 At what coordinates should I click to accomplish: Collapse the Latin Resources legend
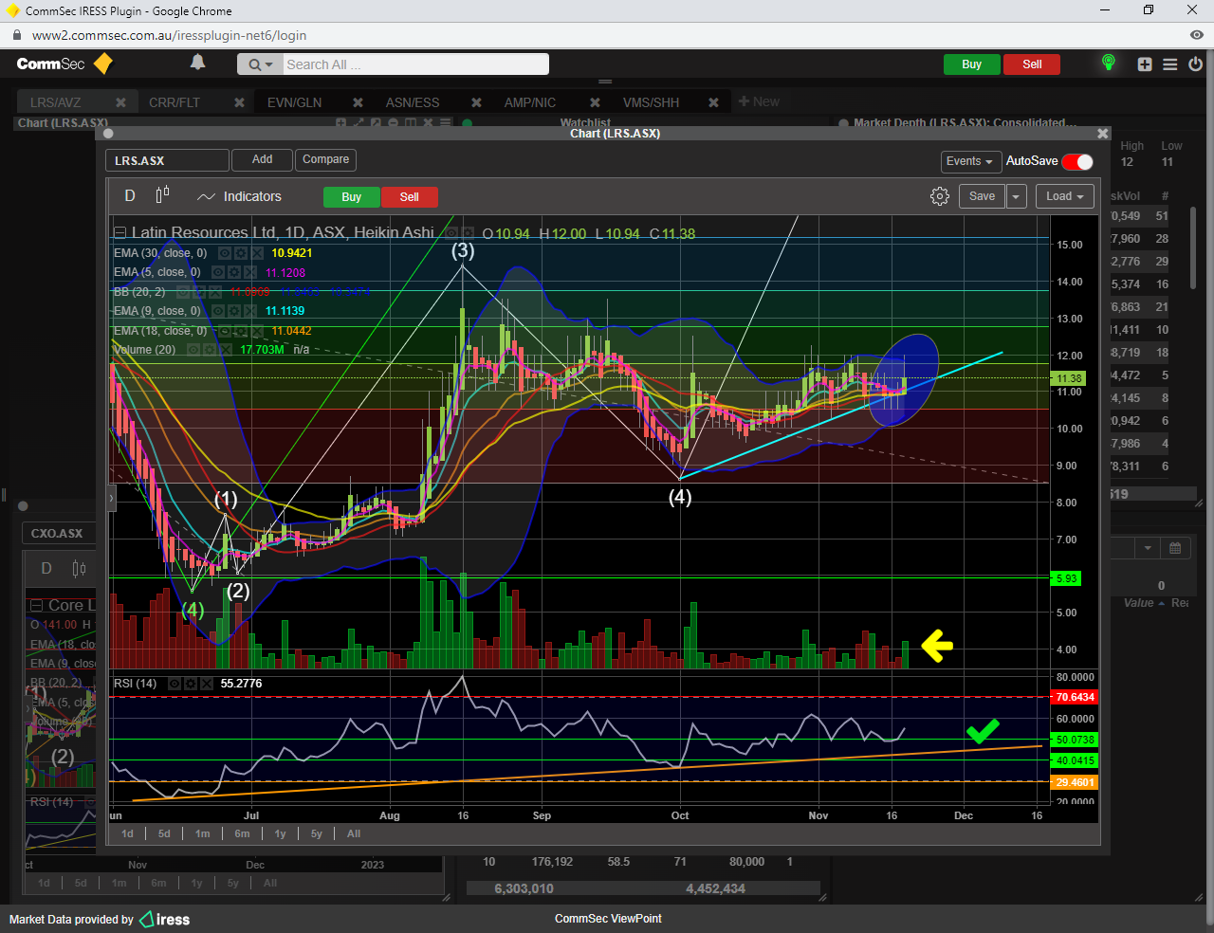click(120, 233)
